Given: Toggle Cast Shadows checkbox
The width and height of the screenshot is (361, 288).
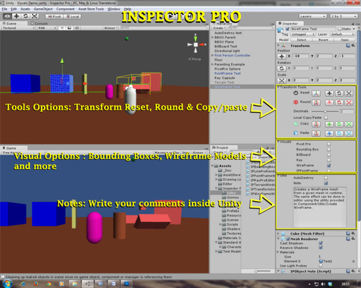Looking at the screenshot, I should pos(321,243).
